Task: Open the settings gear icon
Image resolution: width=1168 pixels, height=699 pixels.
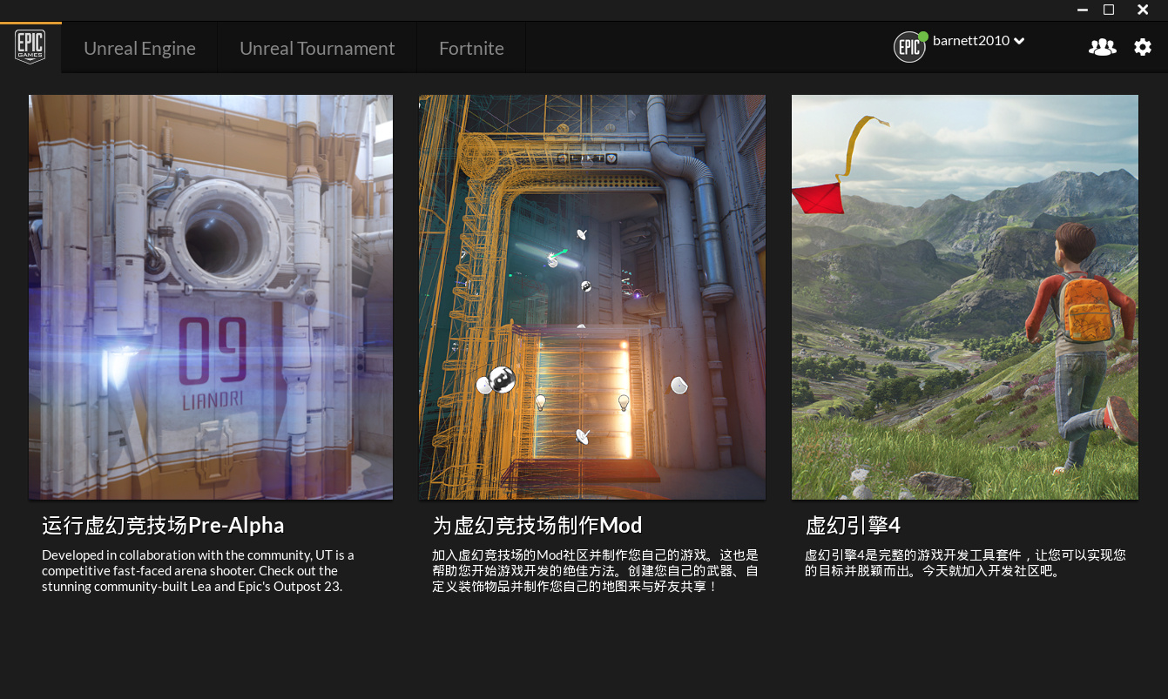Action: click(1143, 47)
